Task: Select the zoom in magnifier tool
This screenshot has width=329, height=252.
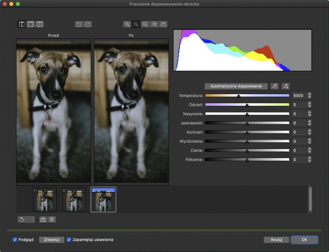Action: point(127,24)
